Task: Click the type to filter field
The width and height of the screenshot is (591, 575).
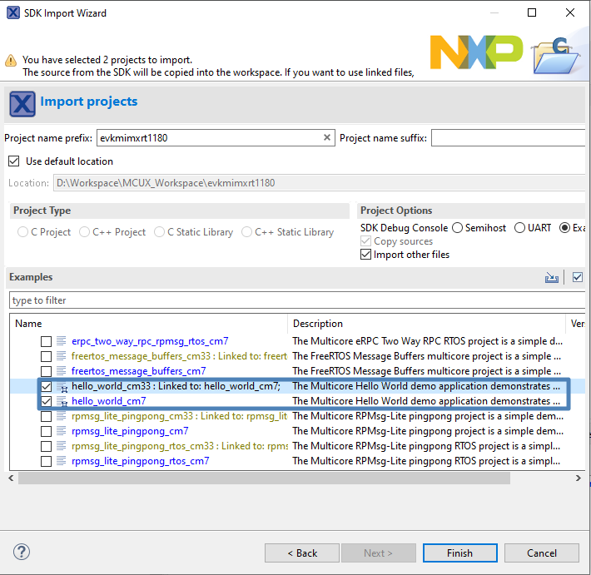Action: click(x=295, y=300)
